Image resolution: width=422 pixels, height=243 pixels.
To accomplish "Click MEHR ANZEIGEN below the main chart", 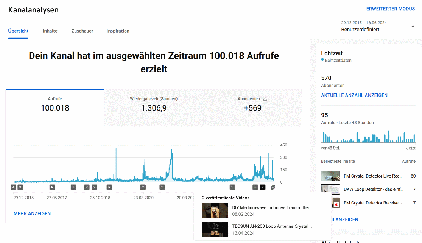I will pyautogui.click(x=32, y=214).
